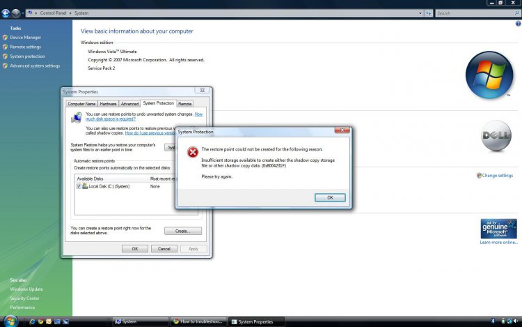The width and height of the screenshot is (522, 327).
Task: Open the address bar dropdown arrow
Action: pyautogui.click(x=420, y=13)
